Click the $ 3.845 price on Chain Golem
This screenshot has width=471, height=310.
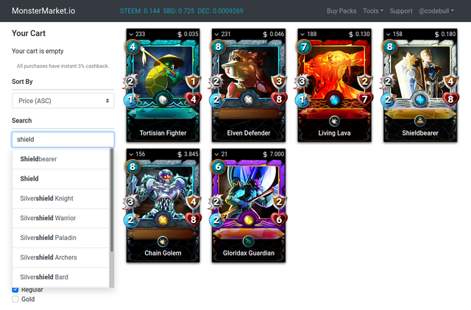pyautogui.click(x=188, y=154)
